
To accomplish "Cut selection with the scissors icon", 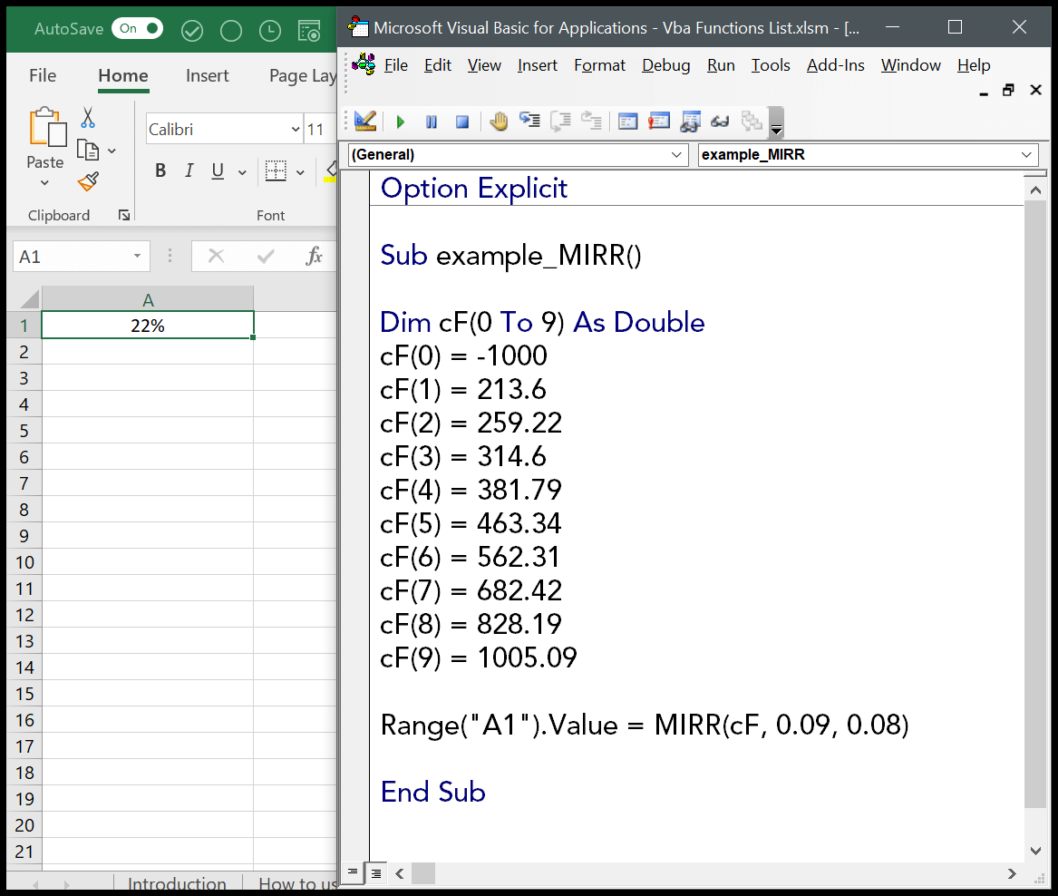I will 88,118.
